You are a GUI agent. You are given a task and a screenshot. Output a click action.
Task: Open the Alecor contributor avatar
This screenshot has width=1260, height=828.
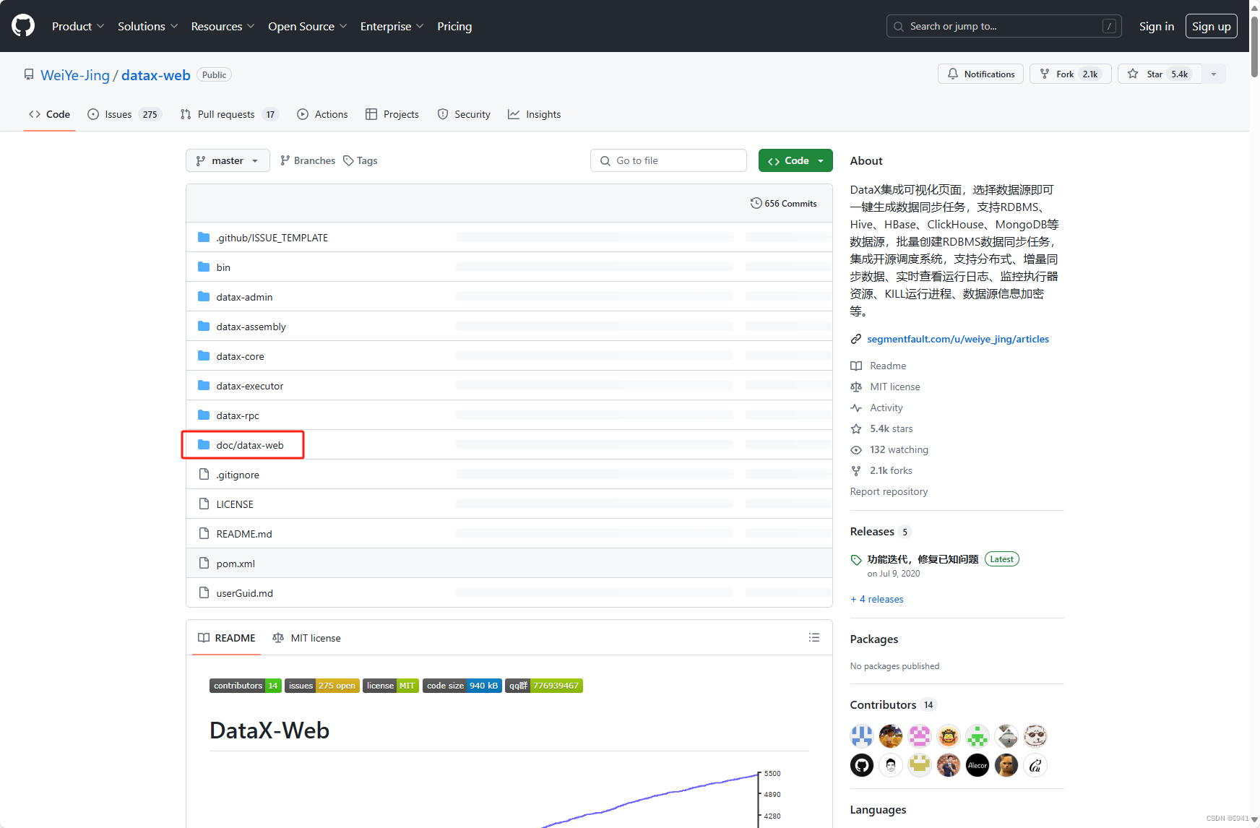click(x=978, y=765)
